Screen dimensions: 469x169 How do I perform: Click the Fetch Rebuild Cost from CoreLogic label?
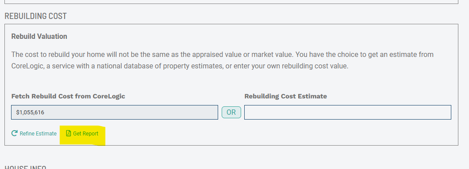coord(68,96)
